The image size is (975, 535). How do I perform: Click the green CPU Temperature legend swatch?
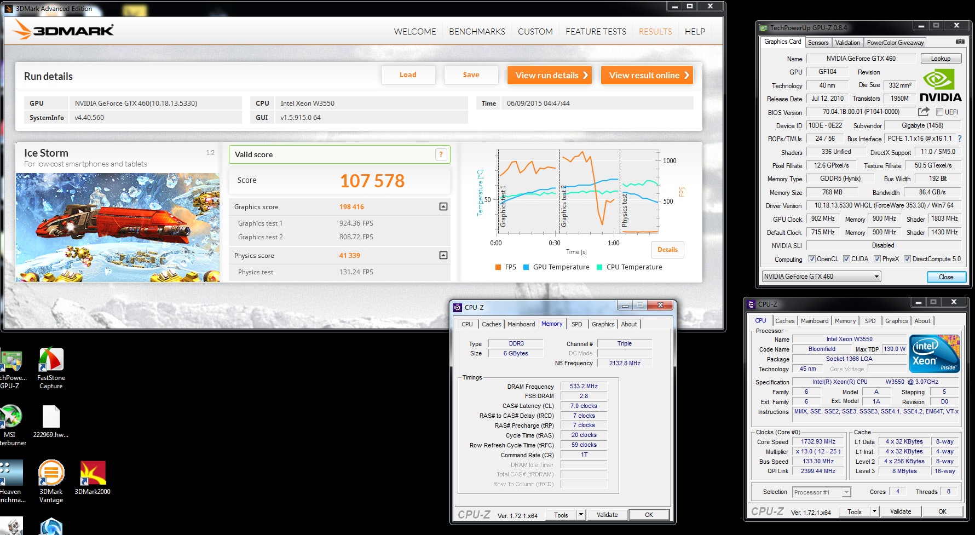coord(599,267)
